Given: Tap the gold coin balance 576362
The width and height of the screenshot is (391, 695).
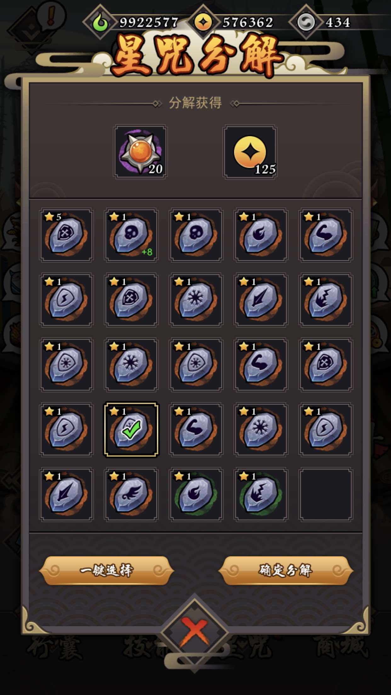Looking at the screenshot, I should tap(233, 23).
